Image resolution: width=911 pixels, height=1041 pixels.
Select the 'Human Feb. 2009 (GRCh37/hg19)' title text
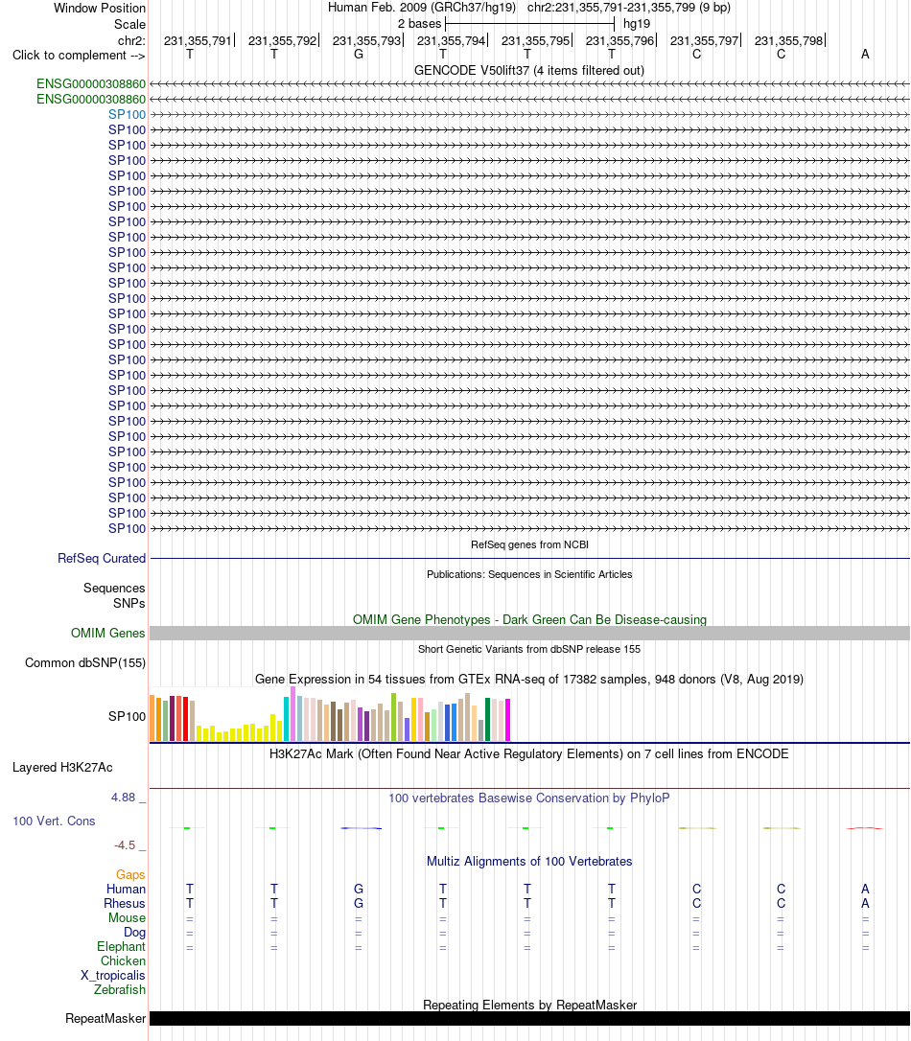point(422,8)
